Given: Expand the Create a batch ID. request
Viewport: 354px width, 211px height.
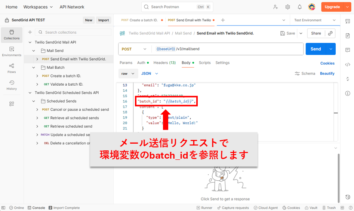Looking at the screenshot, I should (37, 76).
